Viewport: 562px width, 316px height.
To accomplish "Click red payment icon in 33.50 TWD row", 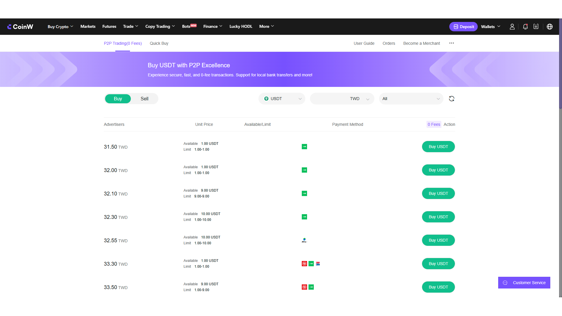I will 304,287.
